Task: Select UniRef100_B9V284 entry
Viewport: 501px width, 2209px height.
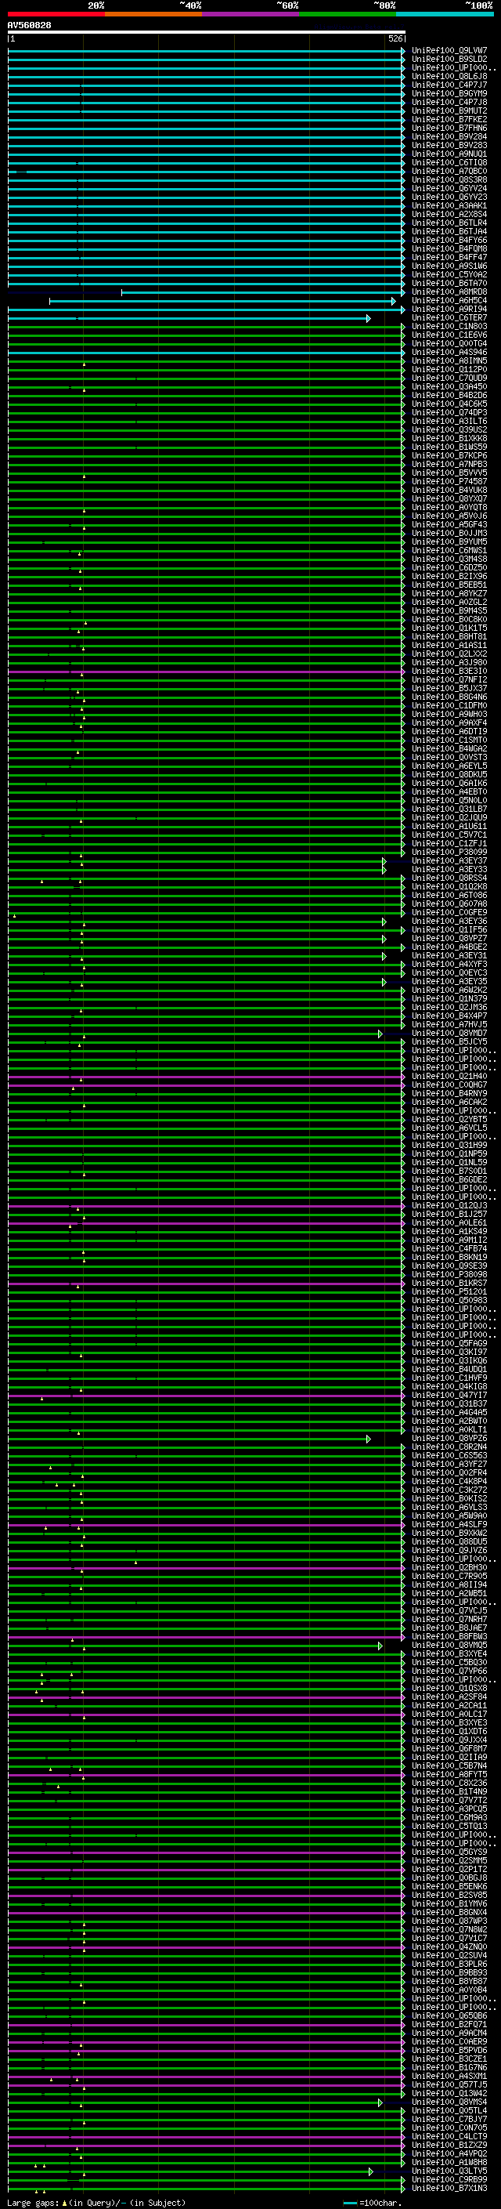Action: [x=449, y=136]
